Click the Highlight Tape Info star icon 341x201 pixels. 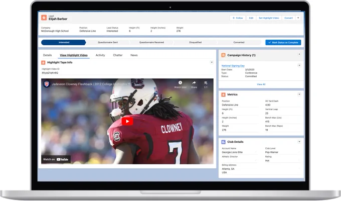coord(43,63)
